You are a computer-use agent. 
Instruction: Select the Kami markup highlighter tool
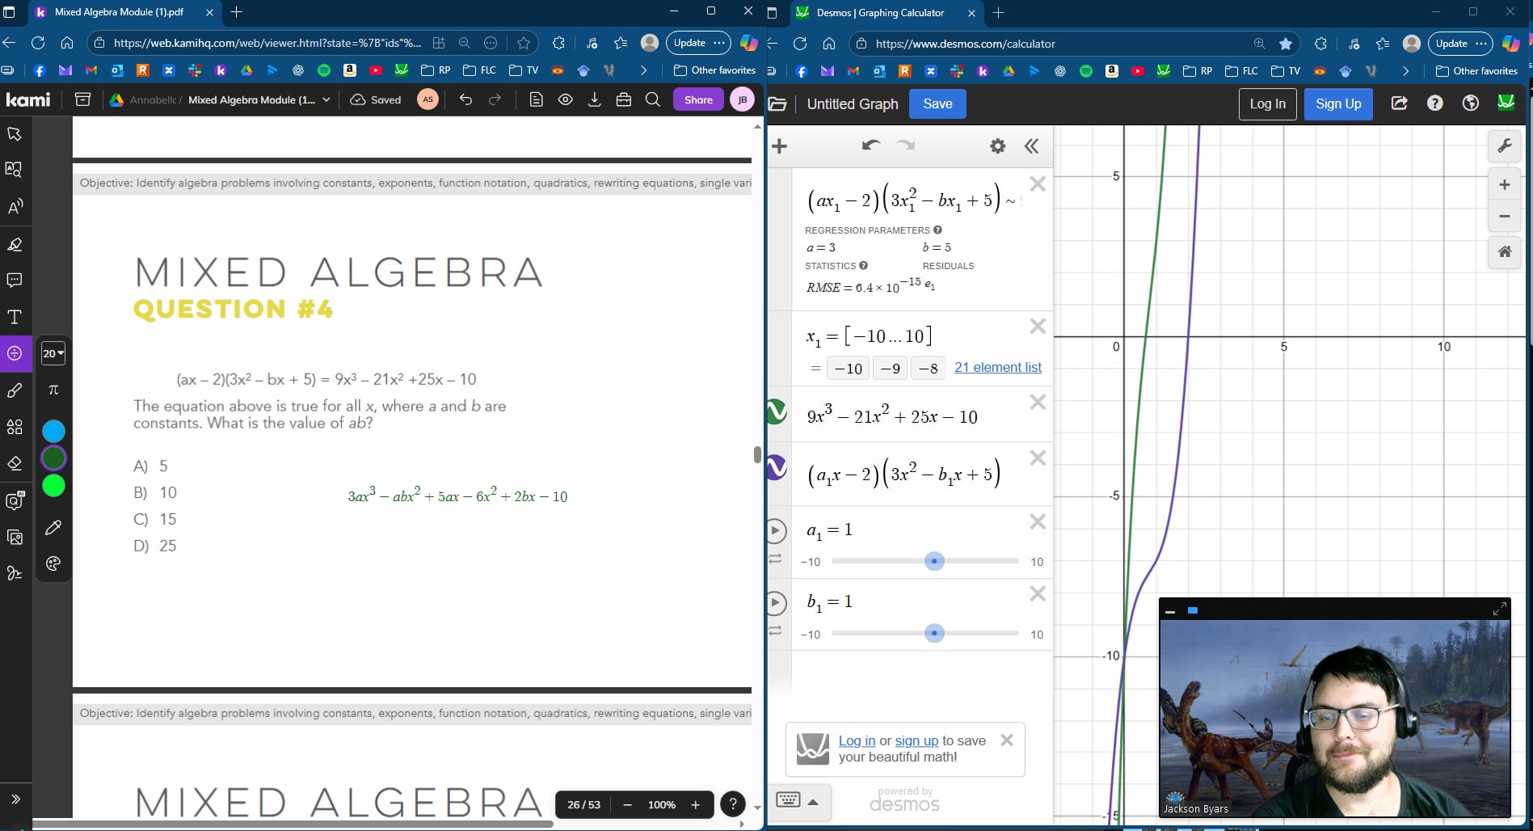click(15, 244)
